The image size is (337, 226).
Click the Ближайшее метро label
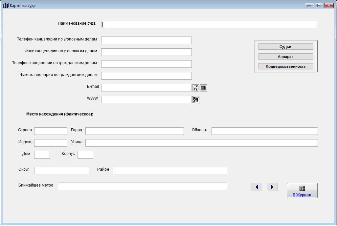coord(36,185)
